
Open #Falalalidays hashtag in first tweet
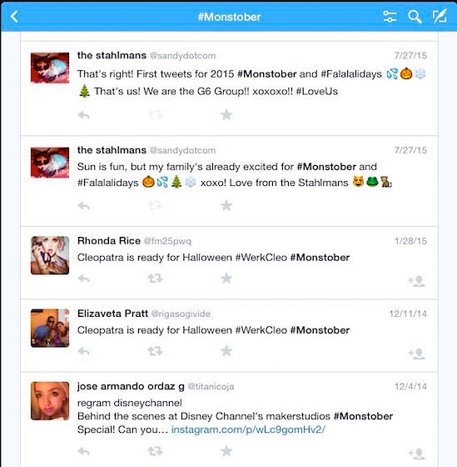click(x=351, y=74)
